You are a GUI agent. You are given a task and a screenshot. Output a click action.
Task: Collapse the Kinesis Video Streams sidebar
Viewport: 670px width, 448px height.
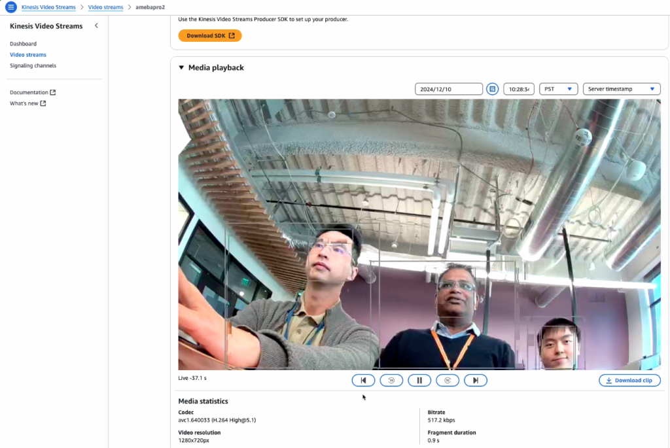tap(97, 26)
